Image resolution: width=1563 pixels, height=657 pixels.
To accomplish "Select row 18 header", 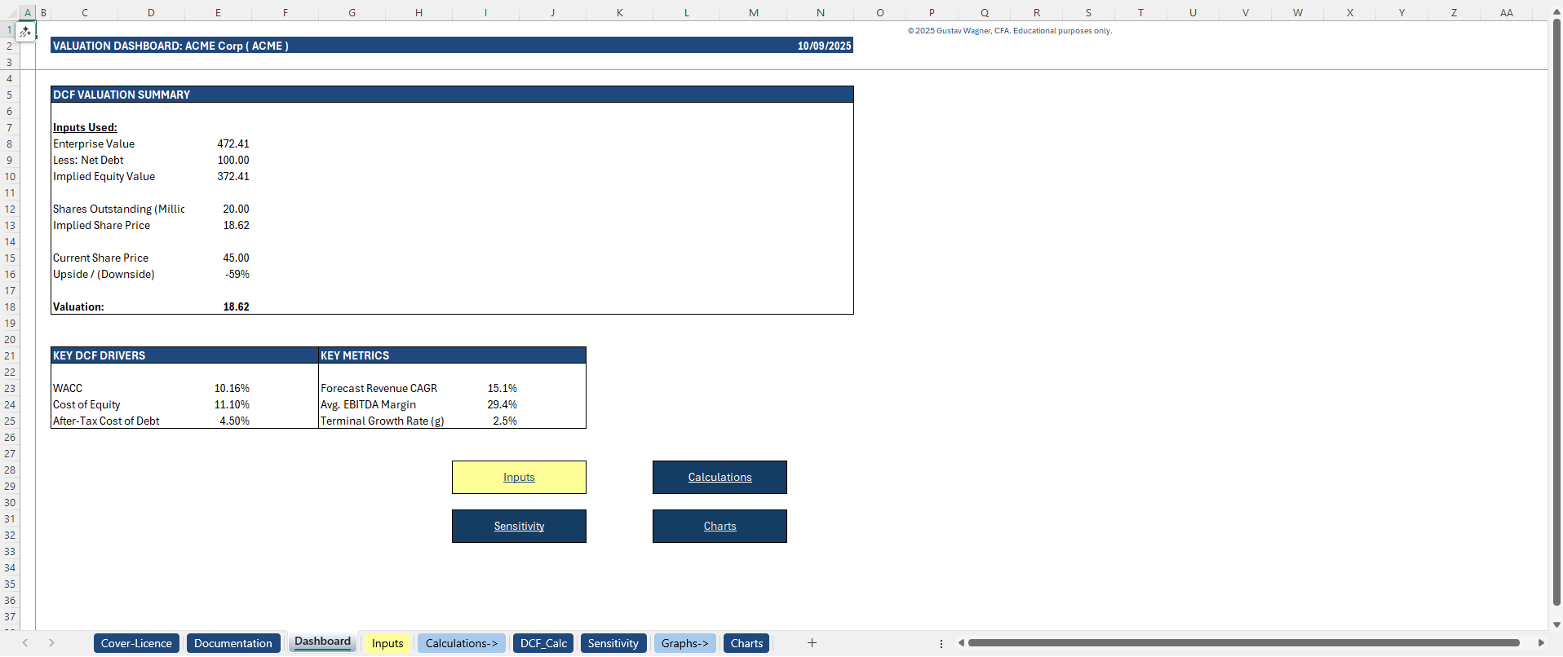I will click(10, 307).
